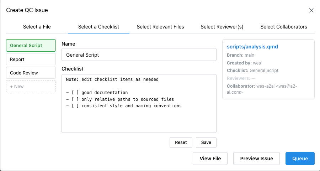Select the Code Review checklist
Screen dimensions: 320x171
[x=31, y=73]
